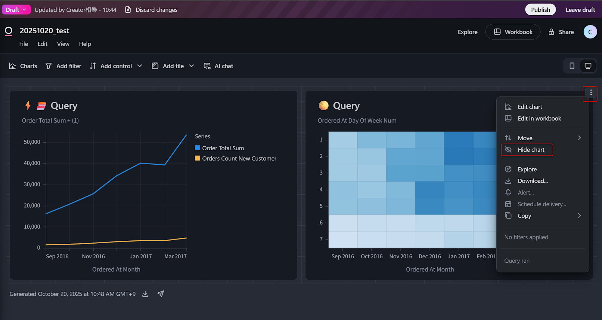Open the File menu

click(x=23, y=44)
